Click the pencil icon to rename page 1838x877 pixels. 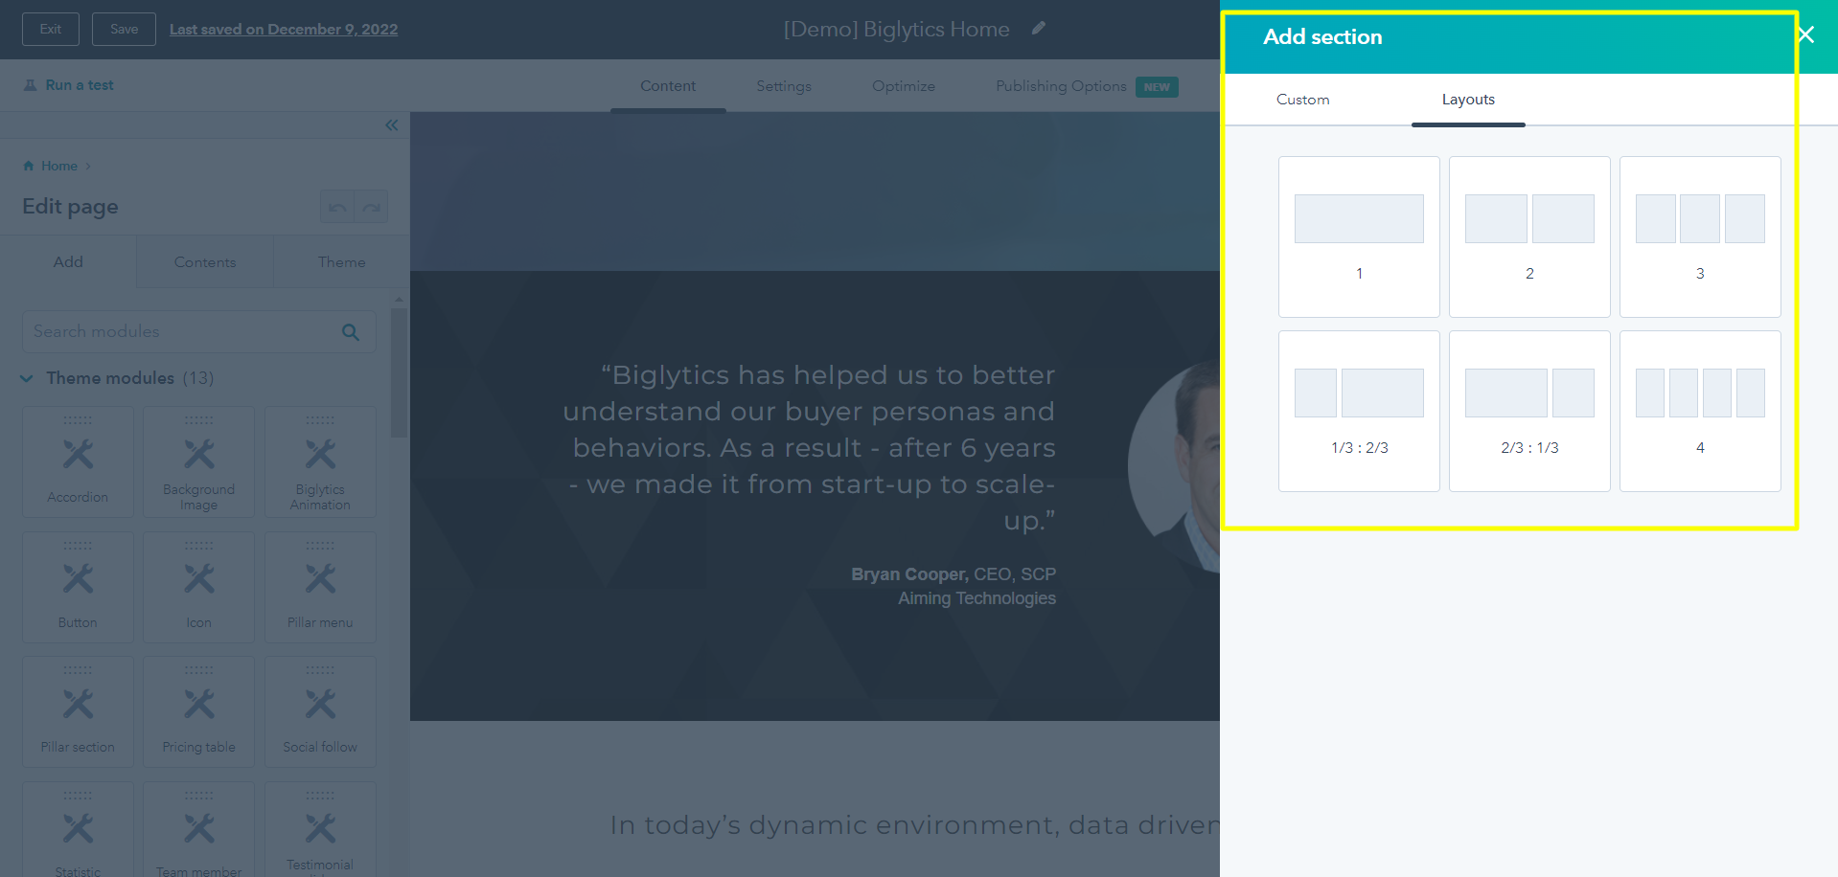1038,29
